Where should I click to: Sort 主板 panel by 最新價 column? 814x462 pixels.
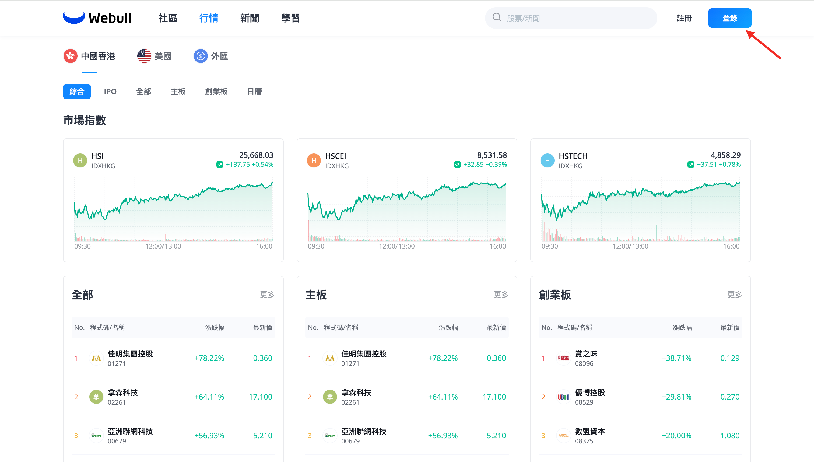point(496,327)
